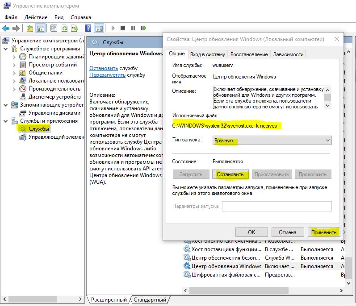
Task: Click the Управляющий элемент WMI icon
Action: click(23, 137)
